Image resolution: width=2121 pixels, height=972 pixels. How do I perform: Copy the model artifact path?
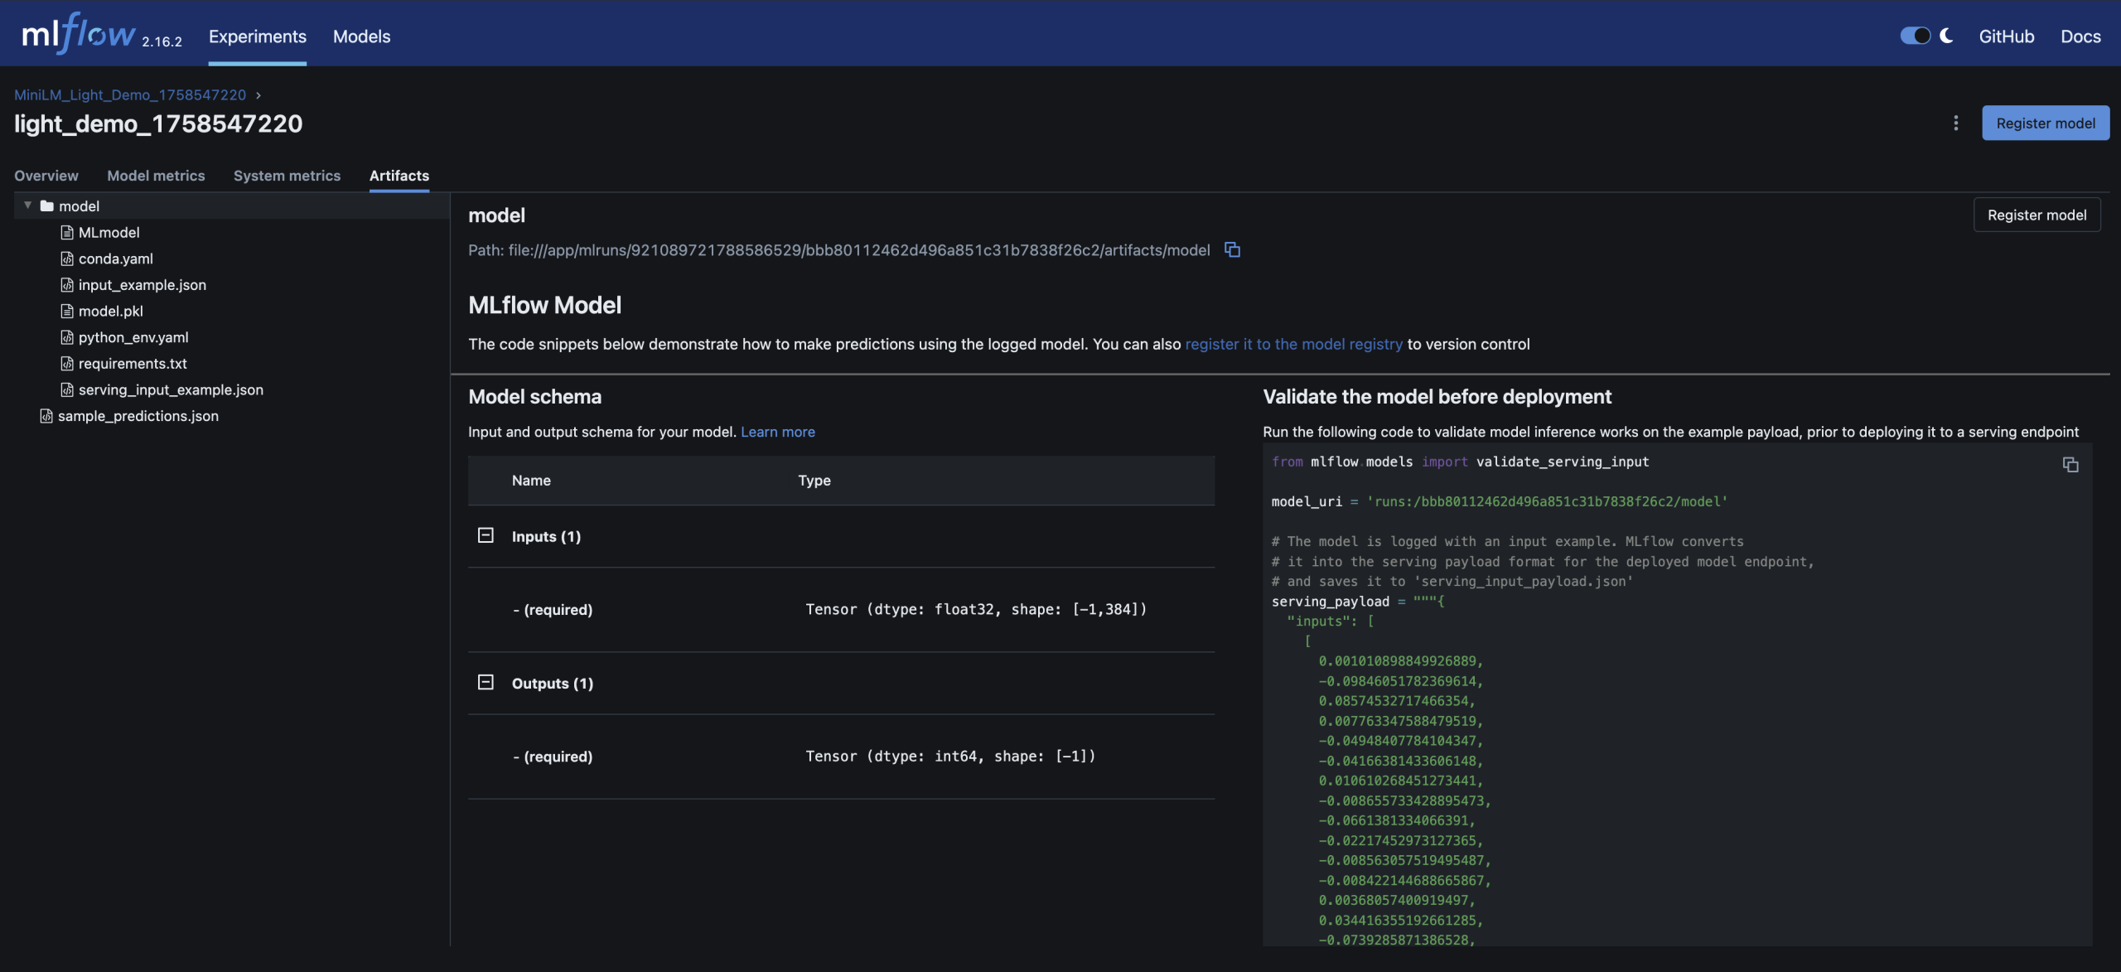tap(1232, 250)
